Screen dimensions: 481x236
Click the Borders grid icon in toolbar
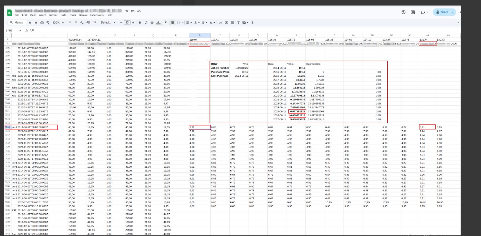point(173,23)
